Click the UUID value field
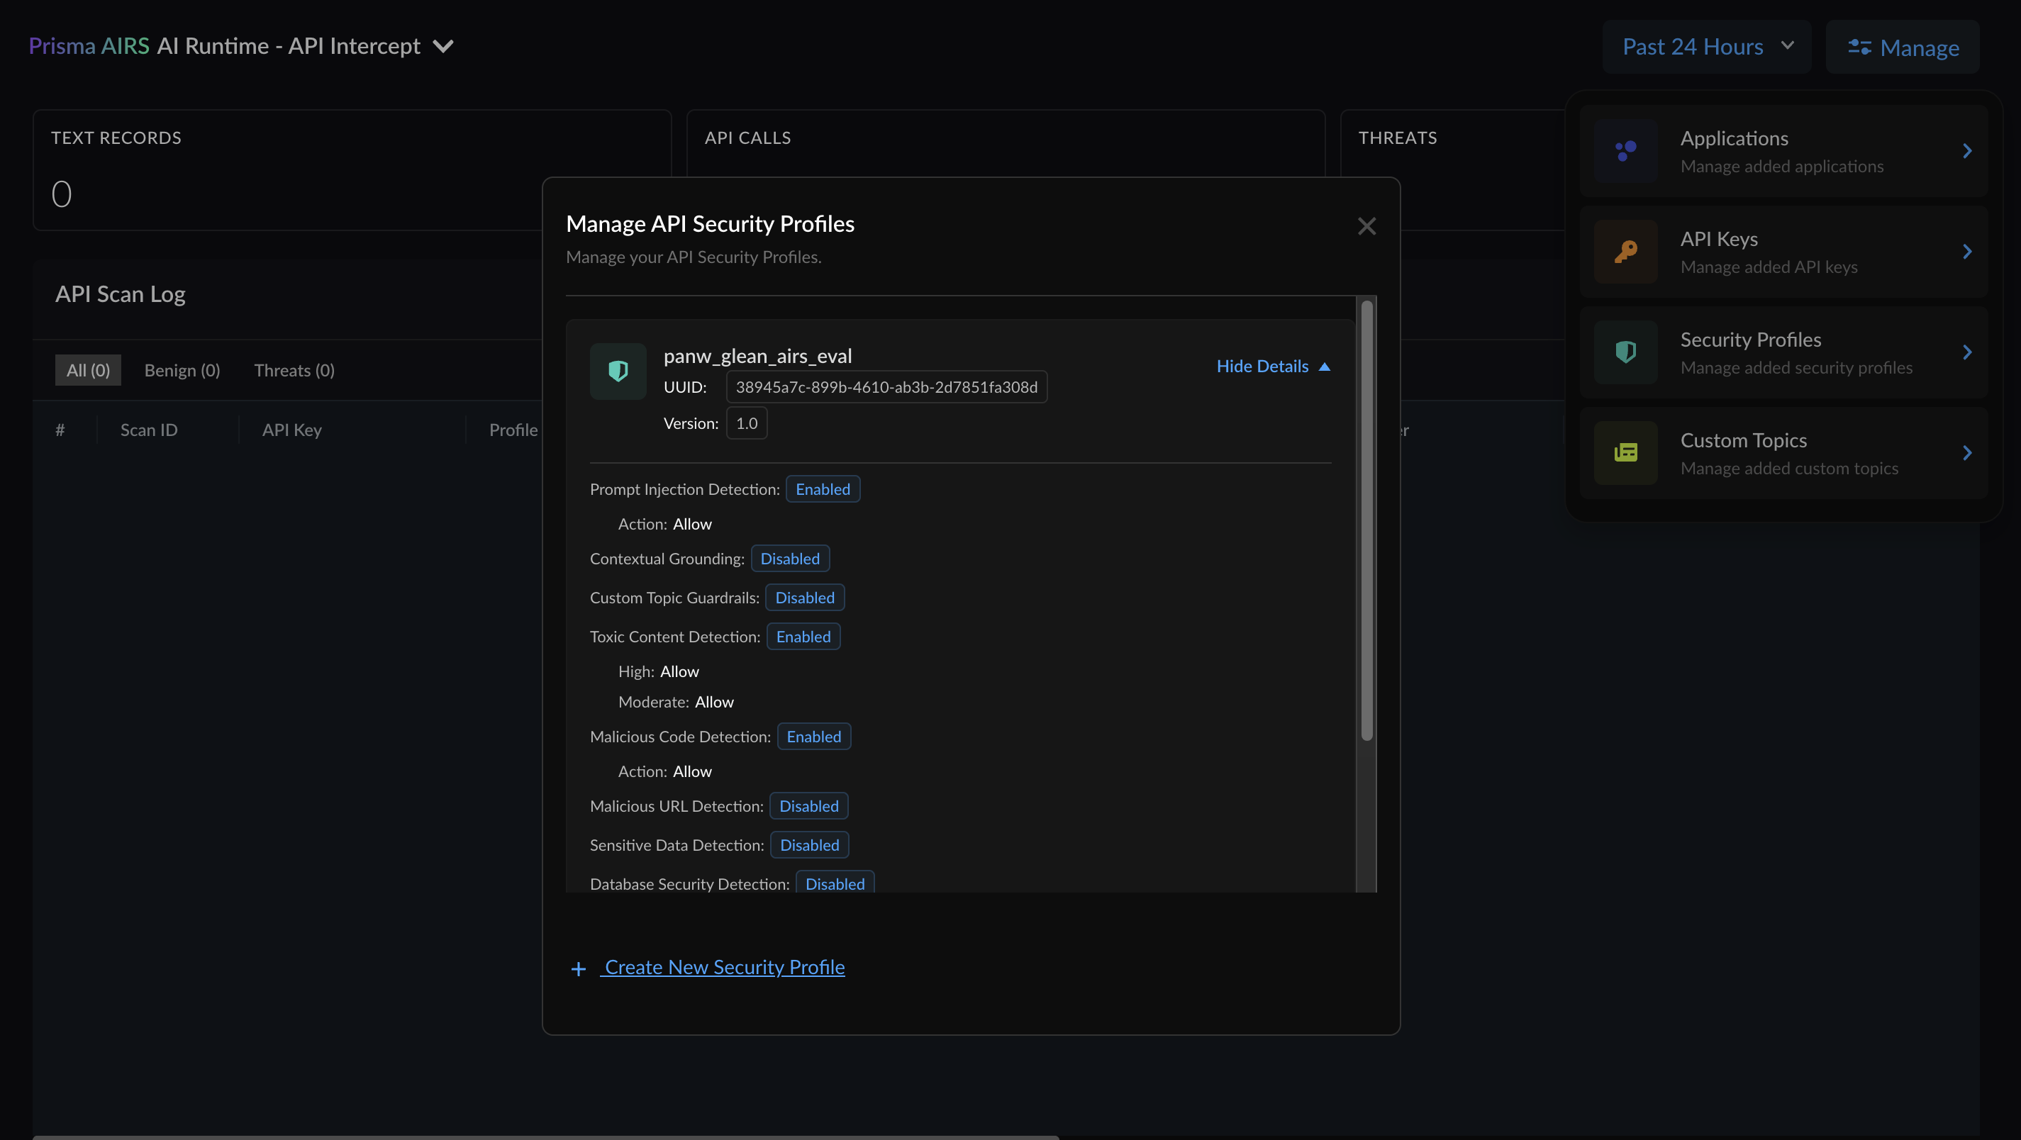Image resolution: width=2021 pixels, height=1140 pixels. [x=886, y=387]
